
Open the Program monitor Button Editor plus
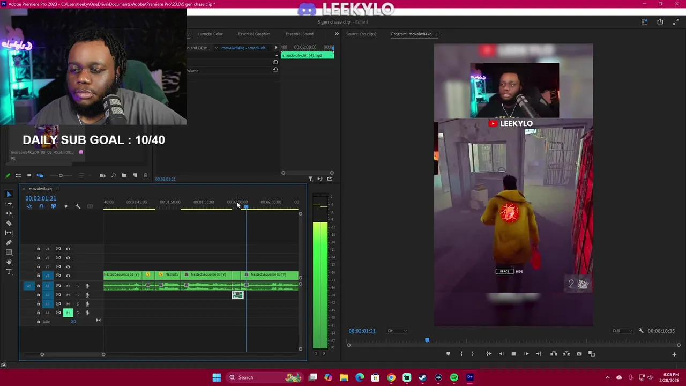674,354
